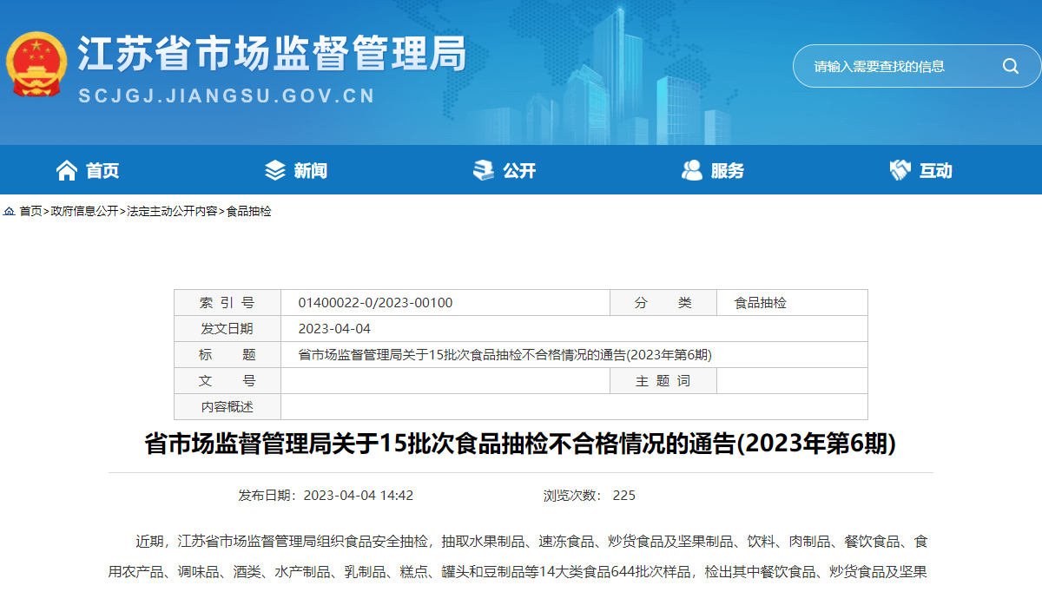This screenshot has height=592, width=1042.
Task: Click the 浏览次数 225 view count
Action: 590,496
